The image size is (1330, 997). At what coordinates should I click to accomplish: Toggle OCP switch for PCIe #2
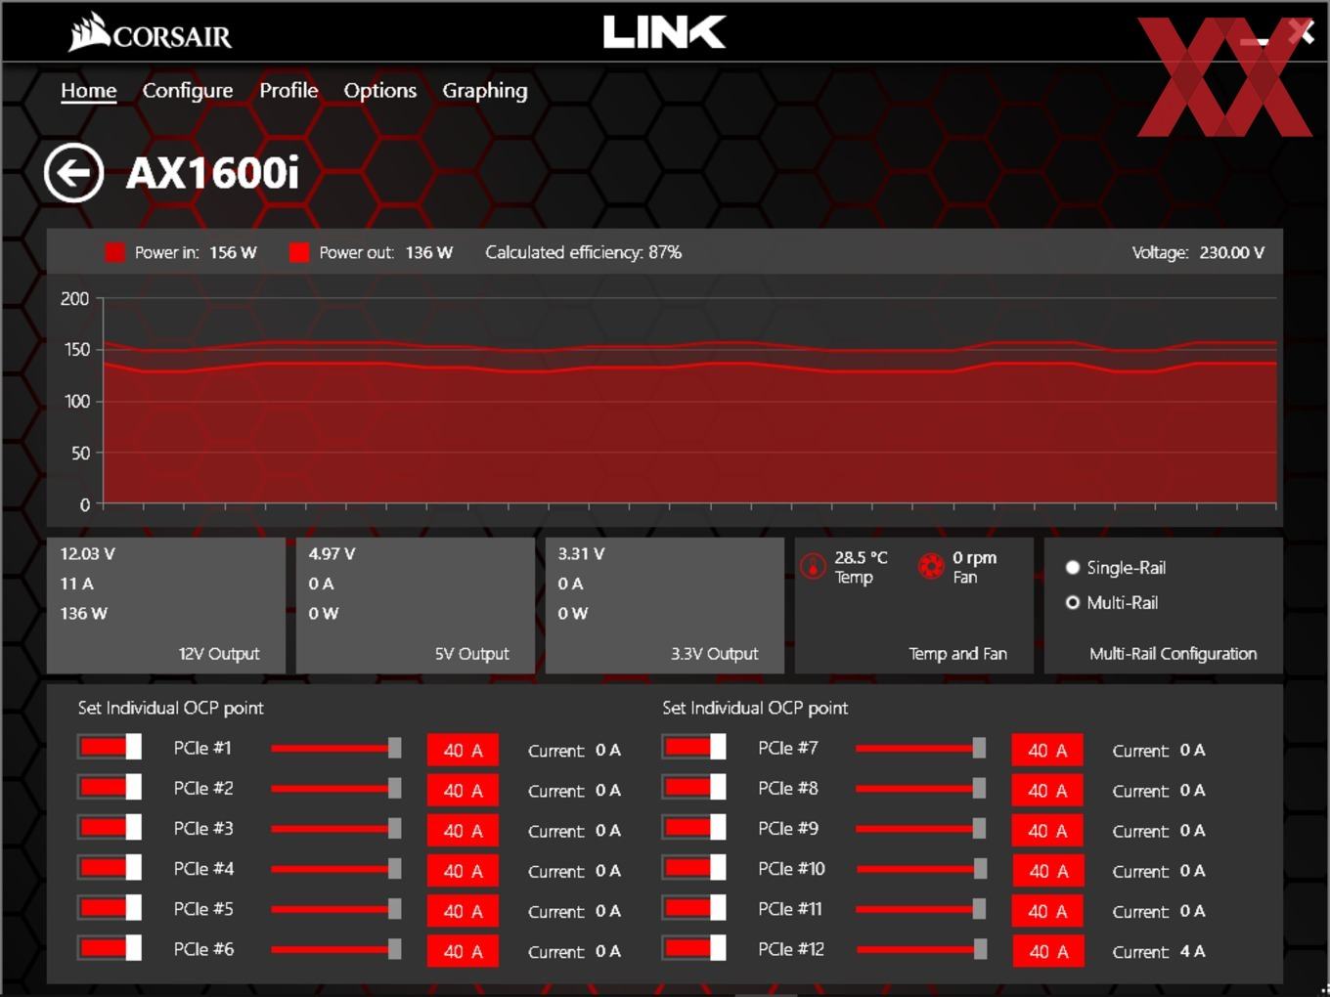pyautogui.click(x=110, y=788)
